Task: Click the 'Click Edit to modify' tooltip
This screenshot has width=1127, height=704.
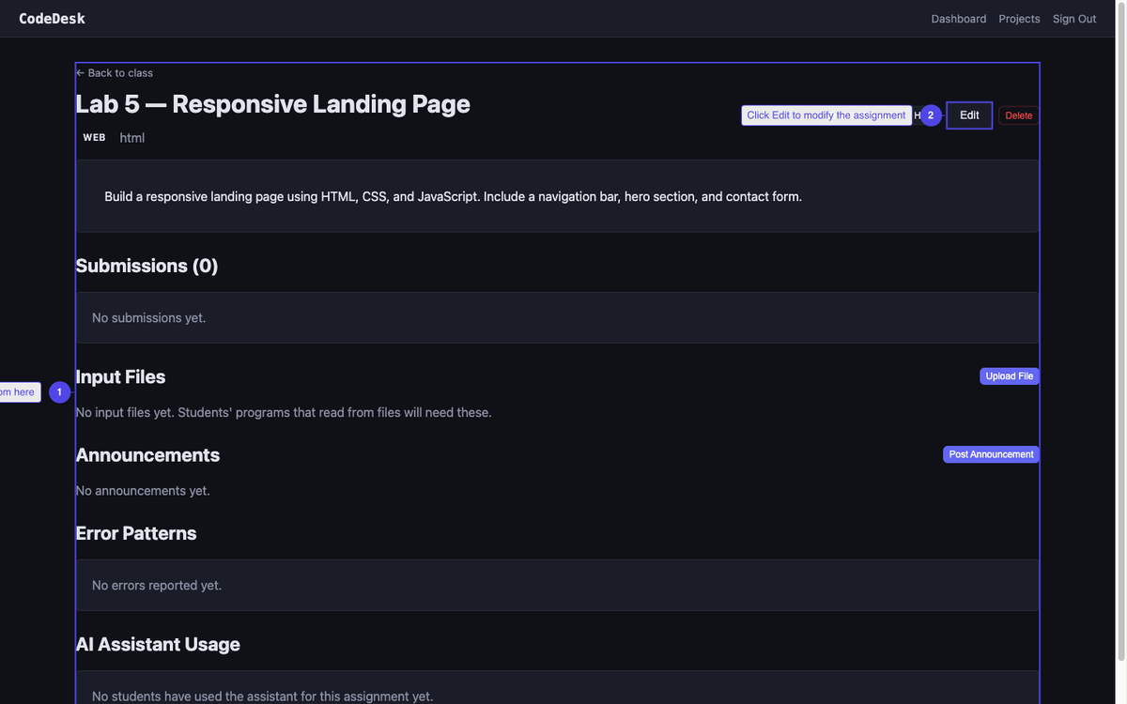Action: click(826, 115)
